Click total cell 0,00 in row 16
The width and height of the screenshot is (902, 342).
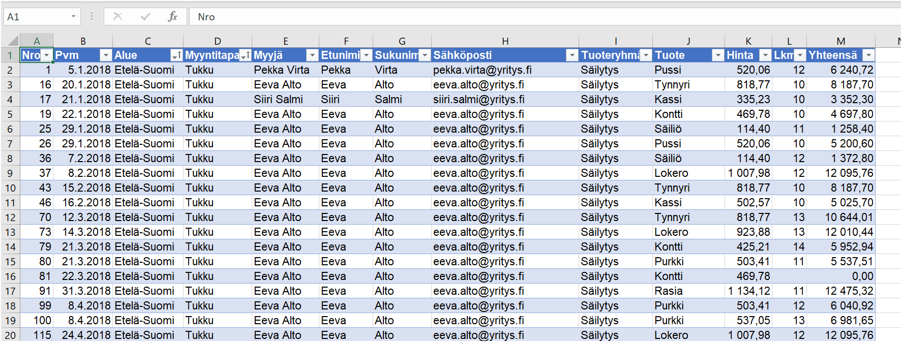click(x=841, y=276)
